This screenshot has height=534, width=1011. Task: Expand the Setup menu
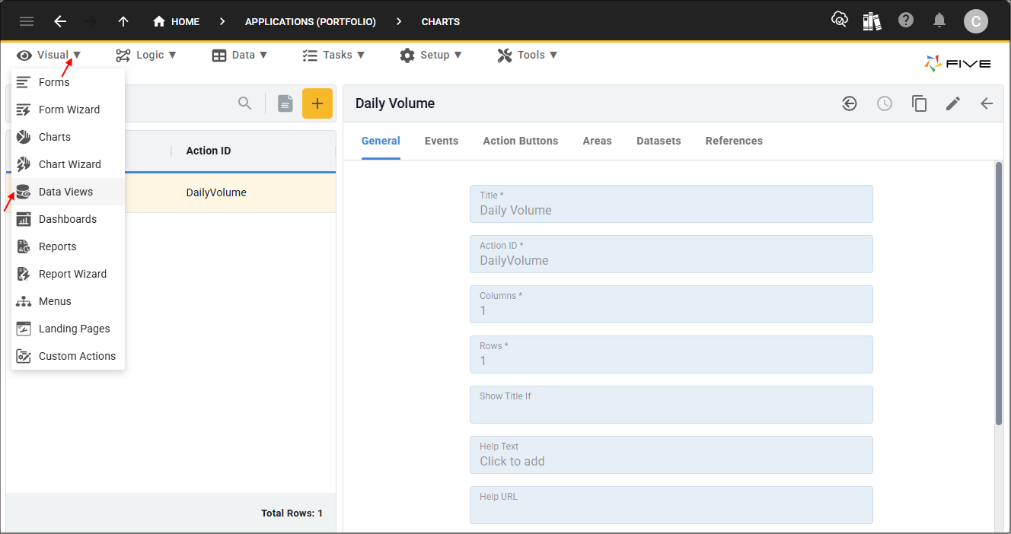(431, 55)
